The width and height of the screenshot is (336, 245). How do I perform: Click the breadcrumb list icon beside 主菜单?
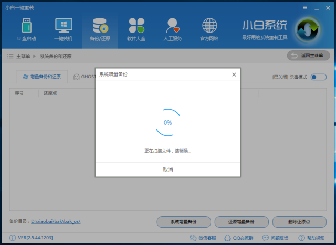(10, 56)
